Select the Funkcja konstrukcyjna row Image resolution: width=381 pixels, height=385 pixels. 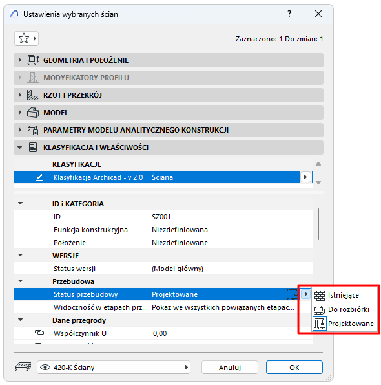[x=163, y=230]
